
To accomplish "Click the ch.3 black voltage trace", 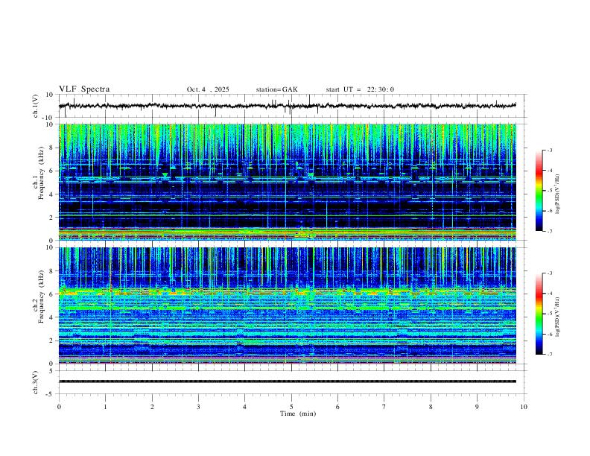I will pos(287,381).
